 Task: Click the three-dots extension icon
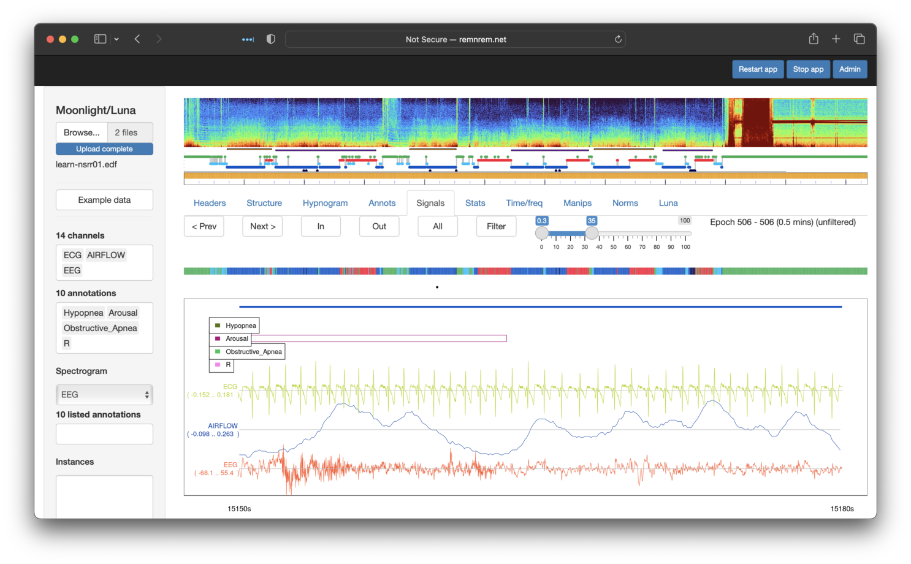tap(248, 39)
